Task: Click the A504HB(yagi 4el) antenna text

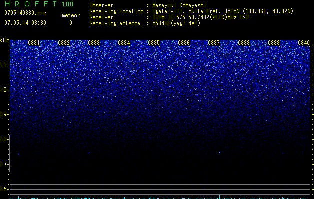Action: point(176,23)
